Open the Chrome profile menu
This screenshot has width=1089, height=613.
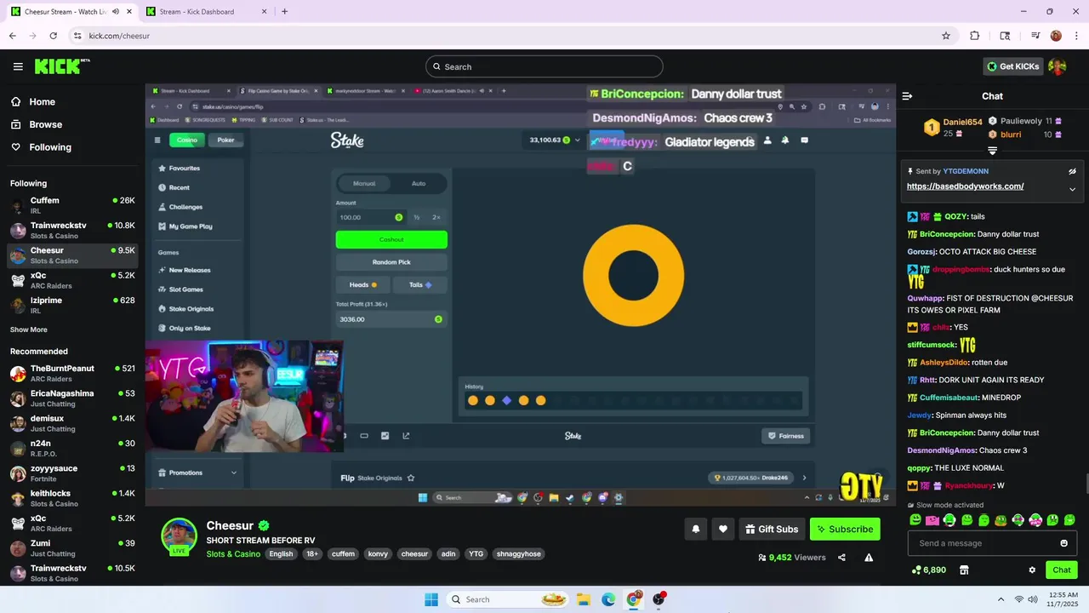click(1056, 36)
